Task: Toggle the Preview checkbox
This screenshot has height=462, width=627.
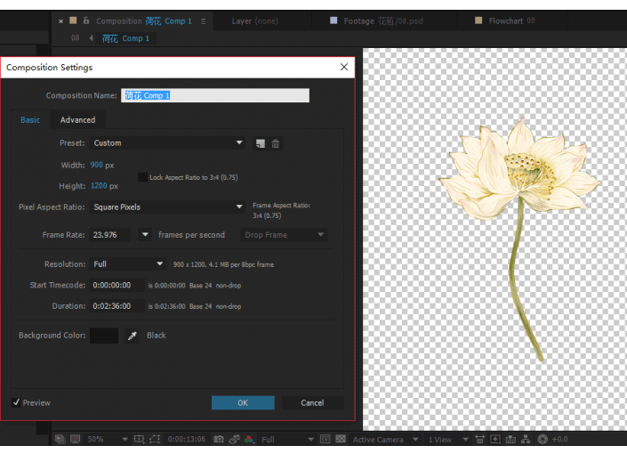Action: pos(16,402)
